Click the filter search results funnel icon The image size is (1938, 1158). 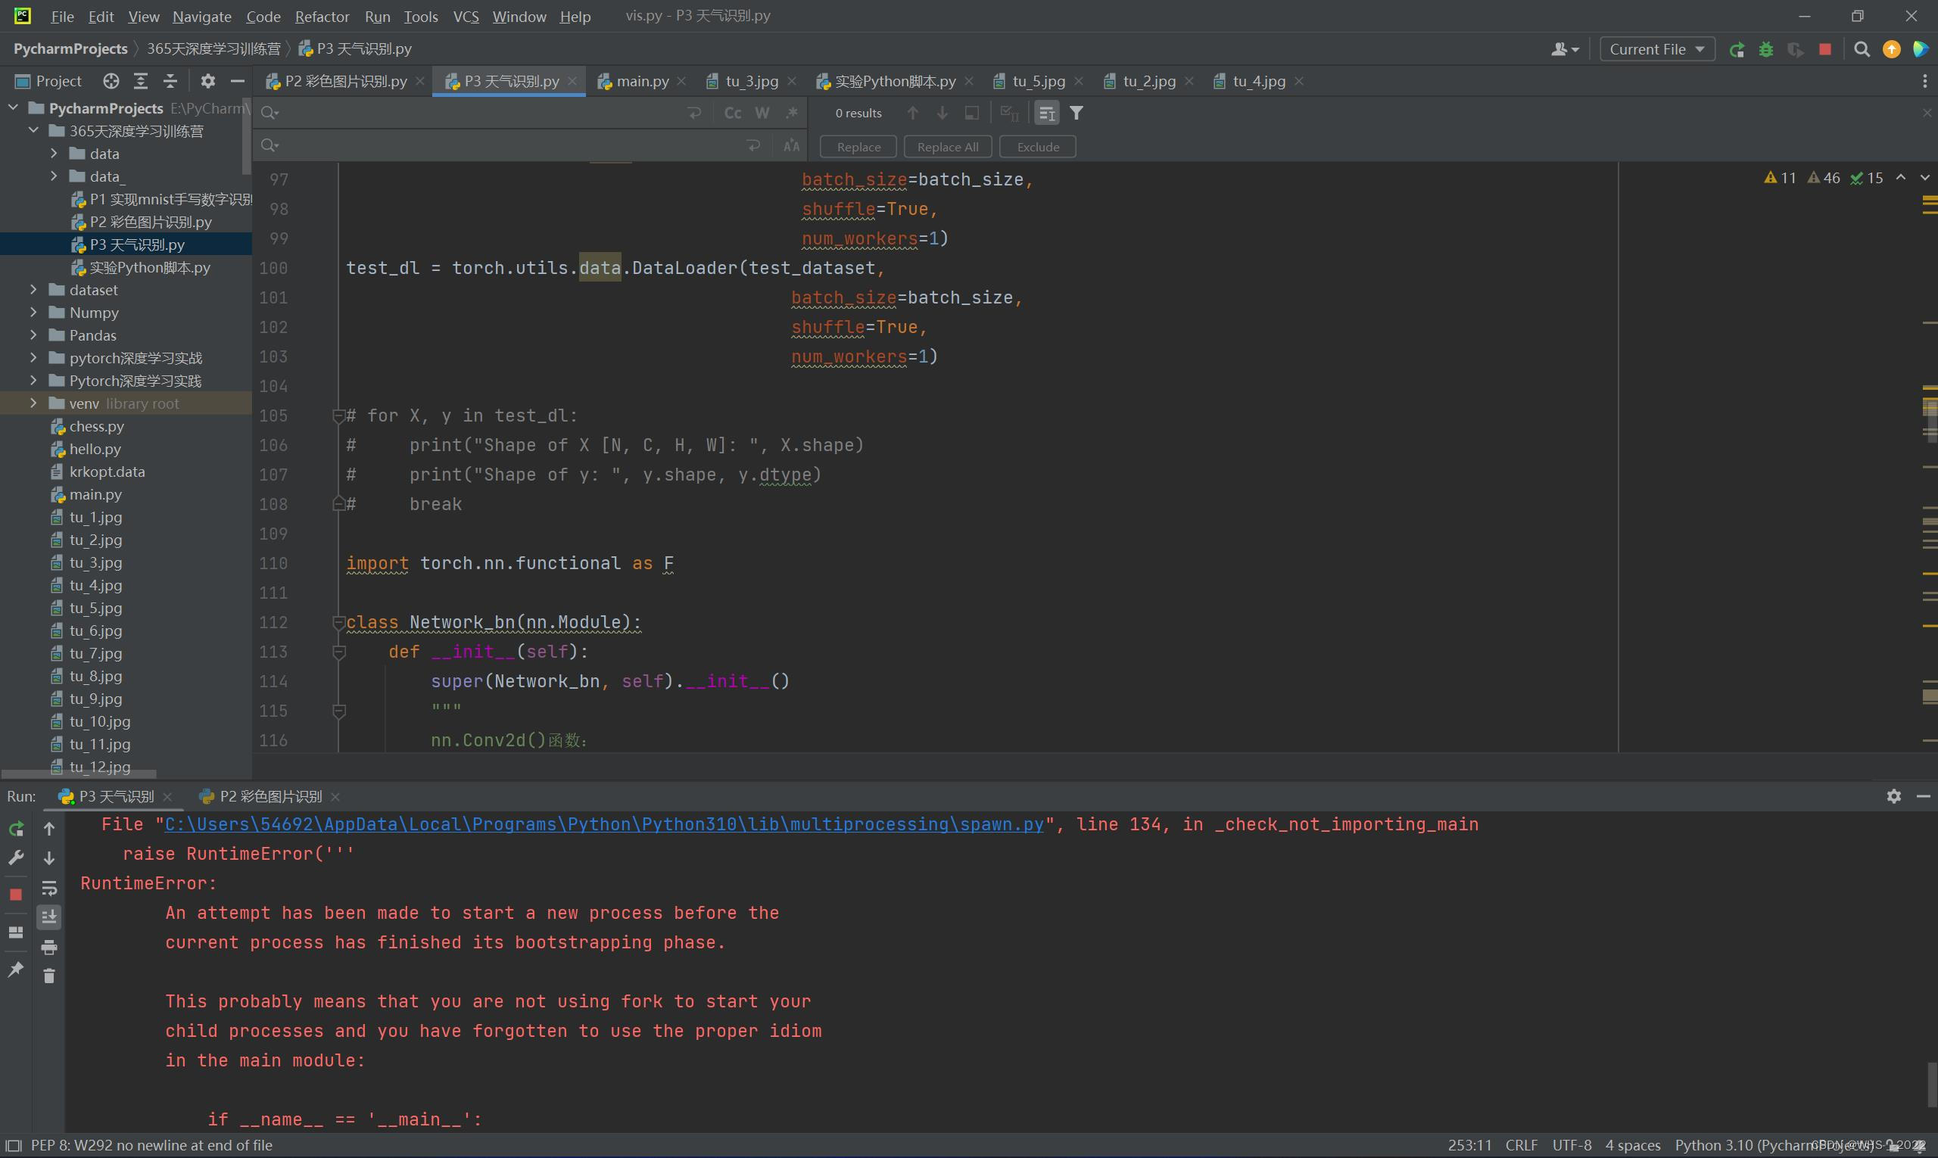tap(1076, 113)
